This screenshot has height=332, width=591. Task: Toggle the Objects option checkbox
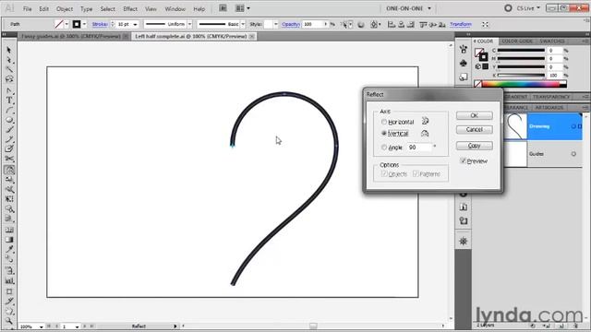tap(384, 174)
